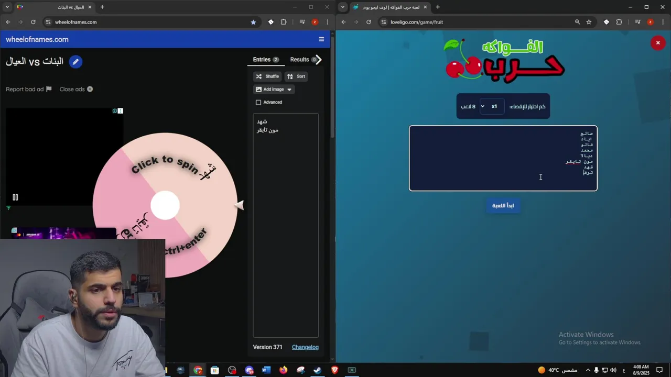671x377 pixels.
Task: Open Chrome from the taskbar
Action: pos(198,370)
